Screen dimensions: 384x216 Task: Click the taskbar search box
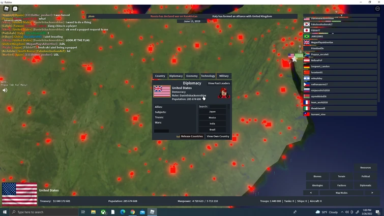(x=44, y=212)
